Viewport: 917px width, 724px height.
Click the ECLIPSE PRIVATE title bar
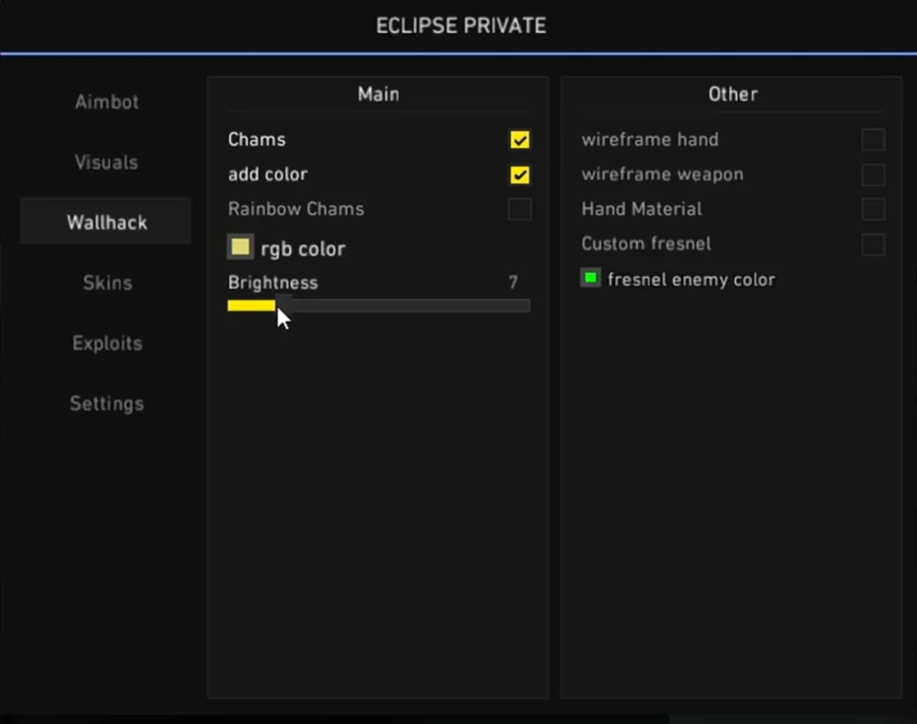460,26
